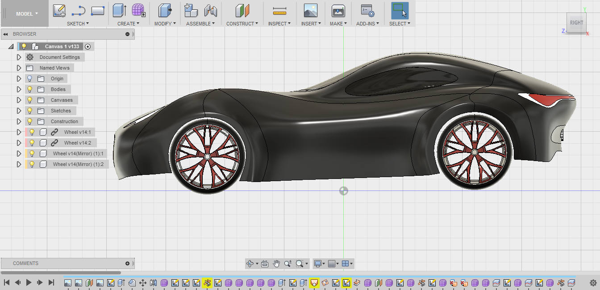Click the RIGHT face of ViewCube
The height and width of the screenshot is (290, 600).
click(576, 23)
